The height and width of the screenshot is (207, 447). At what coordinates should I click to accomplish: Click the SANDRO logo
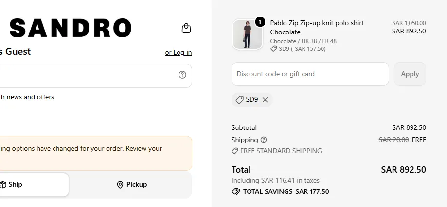click(x=71, y=28)
